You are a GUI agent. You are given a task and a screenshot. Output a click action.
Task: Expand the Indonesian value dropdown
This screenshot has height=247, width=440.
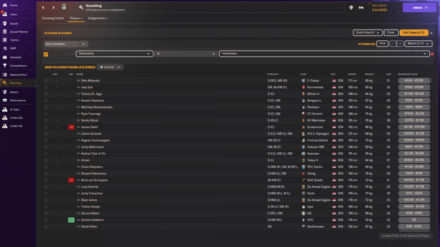[x=425, y=54]
